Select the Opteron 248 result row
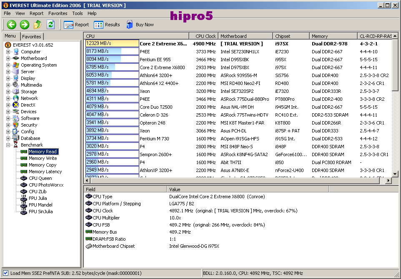The image size is (401, 279). [238, 123]
